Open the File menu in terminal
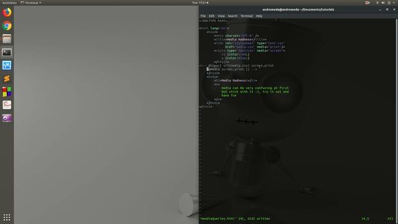 (x=203, y=16)
